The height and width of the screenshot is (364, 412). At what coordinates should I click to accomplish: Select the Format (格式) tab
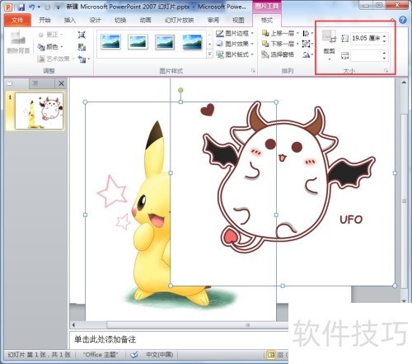[266, 20]
